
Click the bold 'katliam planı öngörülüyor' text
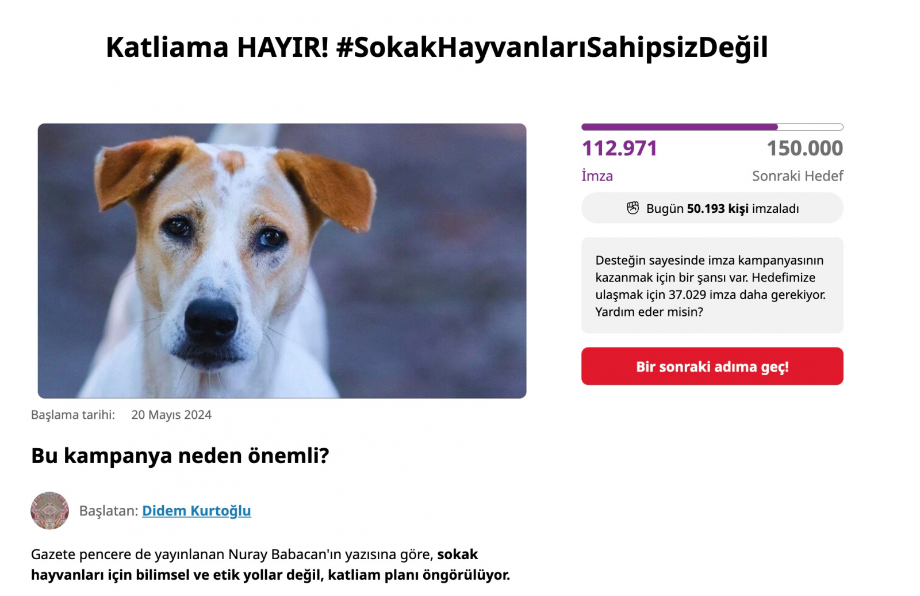(419, 575)
